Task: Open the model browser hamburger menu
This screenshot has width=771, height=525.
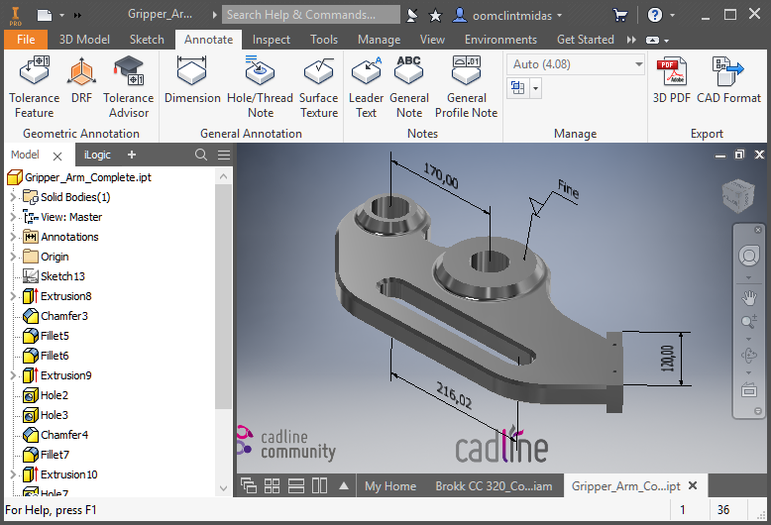Action: pyautogui.click(x=224, y=155)
